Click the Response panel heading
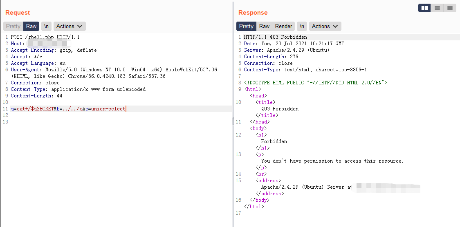 click(x=253, y=13)
